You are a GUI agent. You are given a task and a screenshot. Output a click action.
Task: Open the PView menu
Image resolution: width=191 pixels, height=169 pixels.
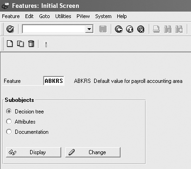83,16
